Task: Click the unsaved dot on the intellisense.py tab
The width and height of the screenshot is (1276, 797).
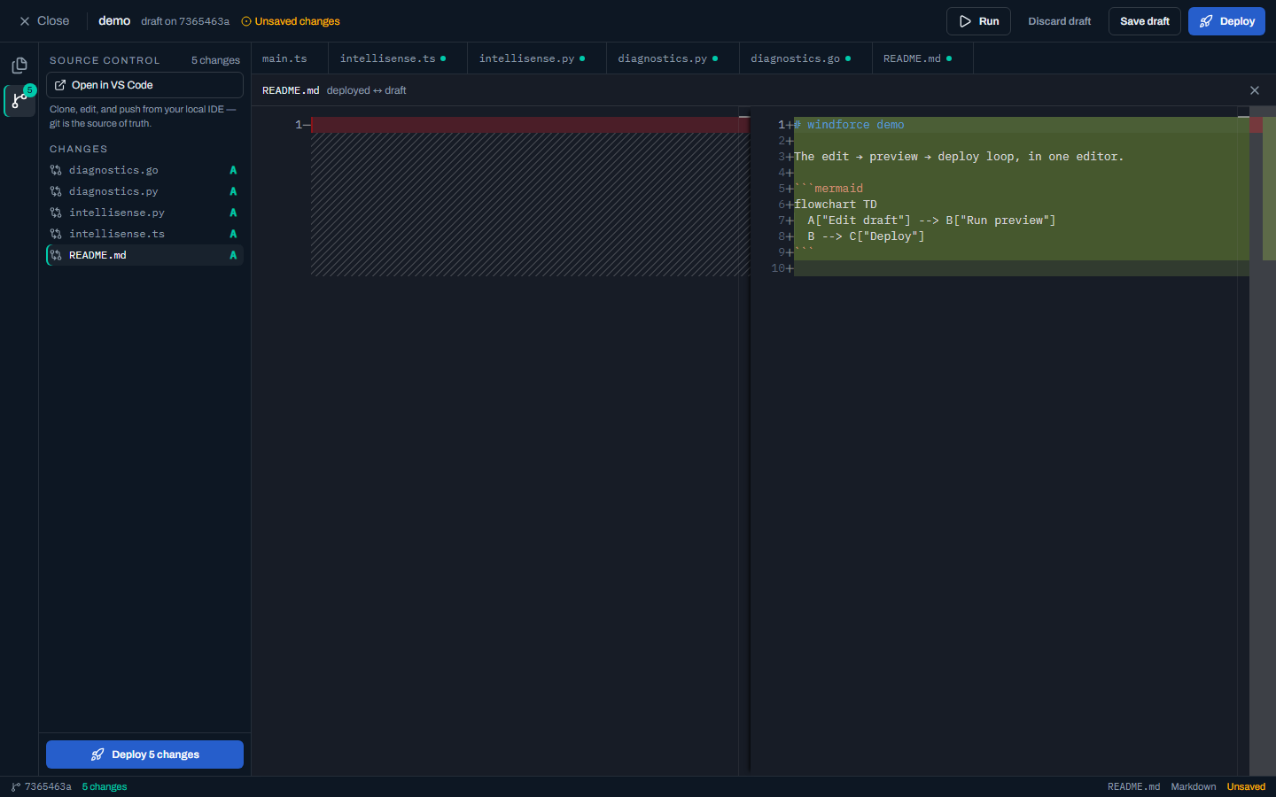Action: click(582, 58)
